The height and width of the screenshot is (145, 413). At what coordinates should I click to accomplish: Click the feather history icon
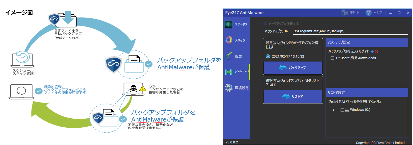pyautogui.click(x=229, y=56)
